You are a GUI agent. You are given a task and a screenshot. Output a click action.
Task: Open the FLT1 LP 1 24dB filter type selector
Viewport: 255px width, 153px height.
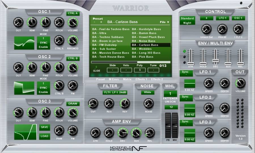(115, 92)
